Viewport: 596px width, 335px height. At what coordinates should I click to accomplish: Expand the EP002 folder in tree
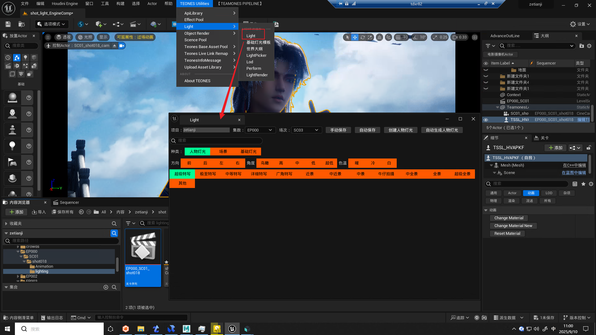tap(18, 276)
